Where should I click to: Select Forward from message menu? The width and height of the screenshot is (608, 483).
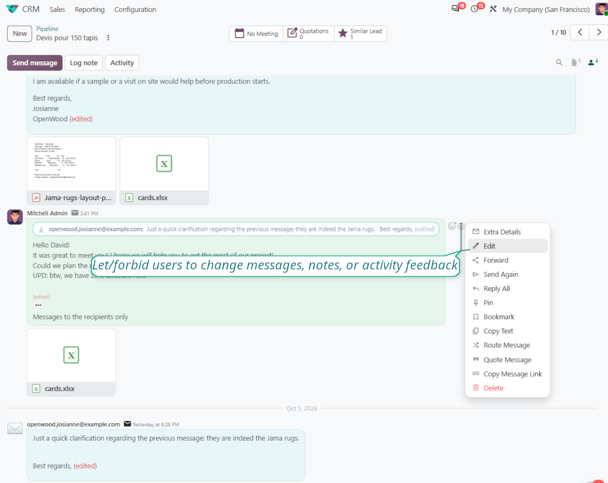pyautogui.click(x=507, y=260)
